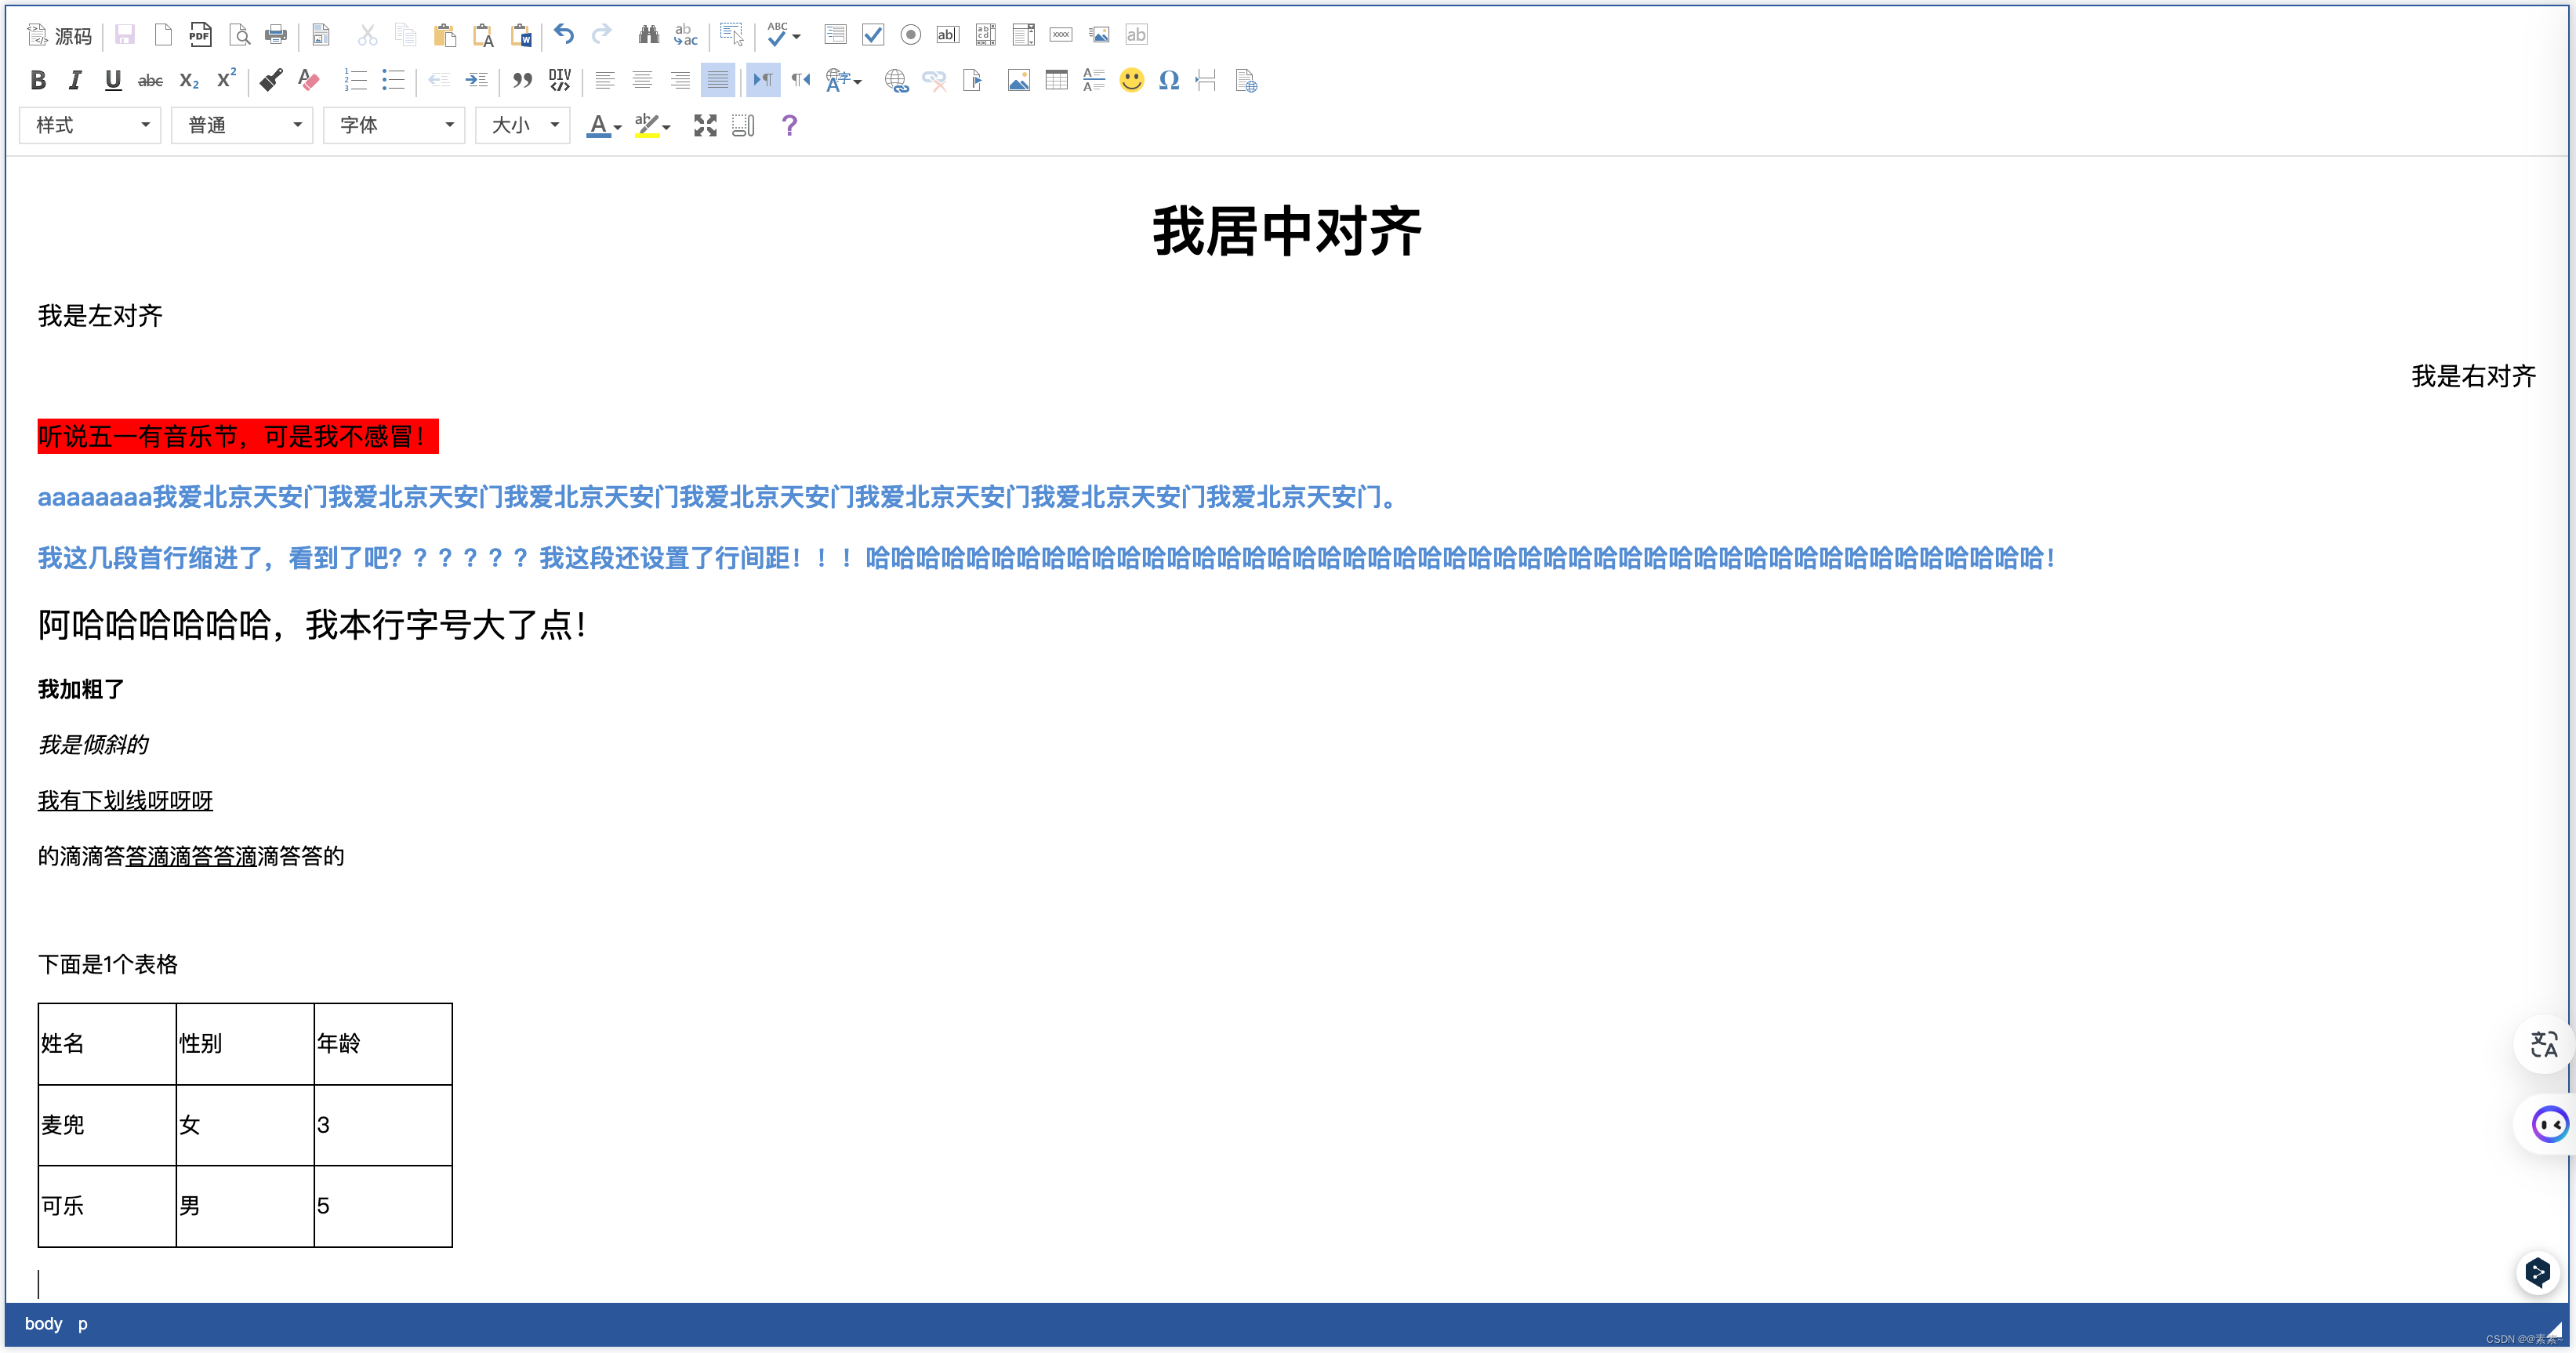Toggle left-to-right text direction
The image size is (2576, 1353).
click(x=763, y=80)
